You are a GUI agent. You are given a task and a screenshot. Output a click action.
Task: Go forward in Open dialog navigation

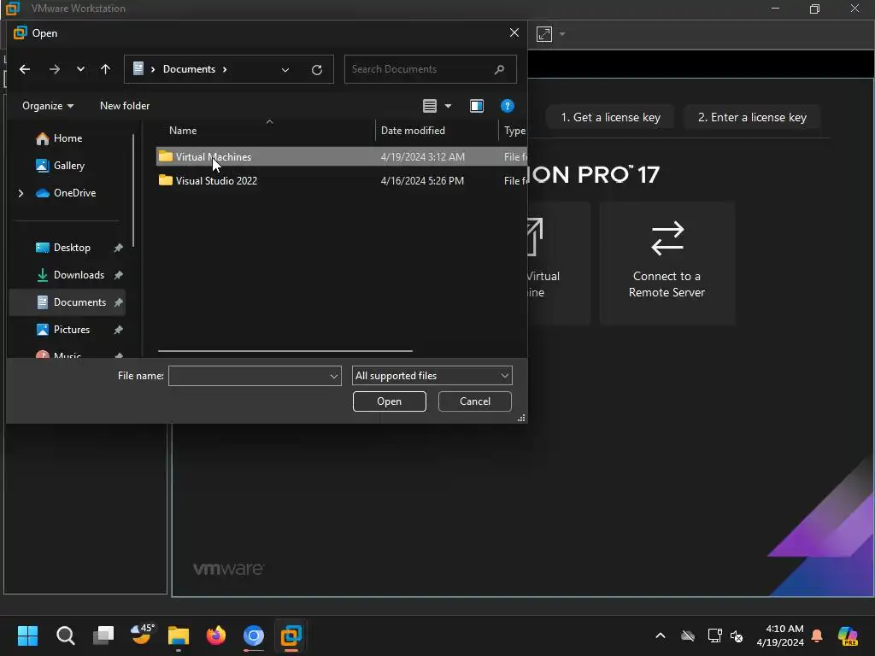click(x=54, y=69)
